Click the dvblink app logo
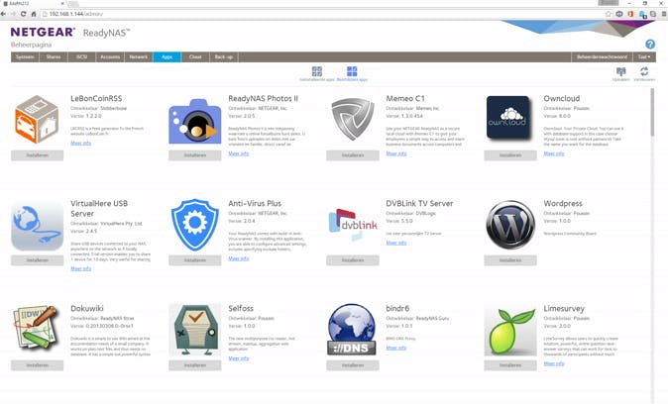Viewport: 668px width, 404px height. coord(353,224)
